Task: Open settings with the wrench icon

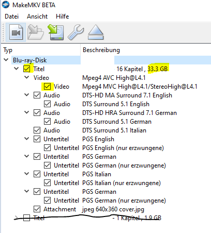Action: [x=76, y=32]
